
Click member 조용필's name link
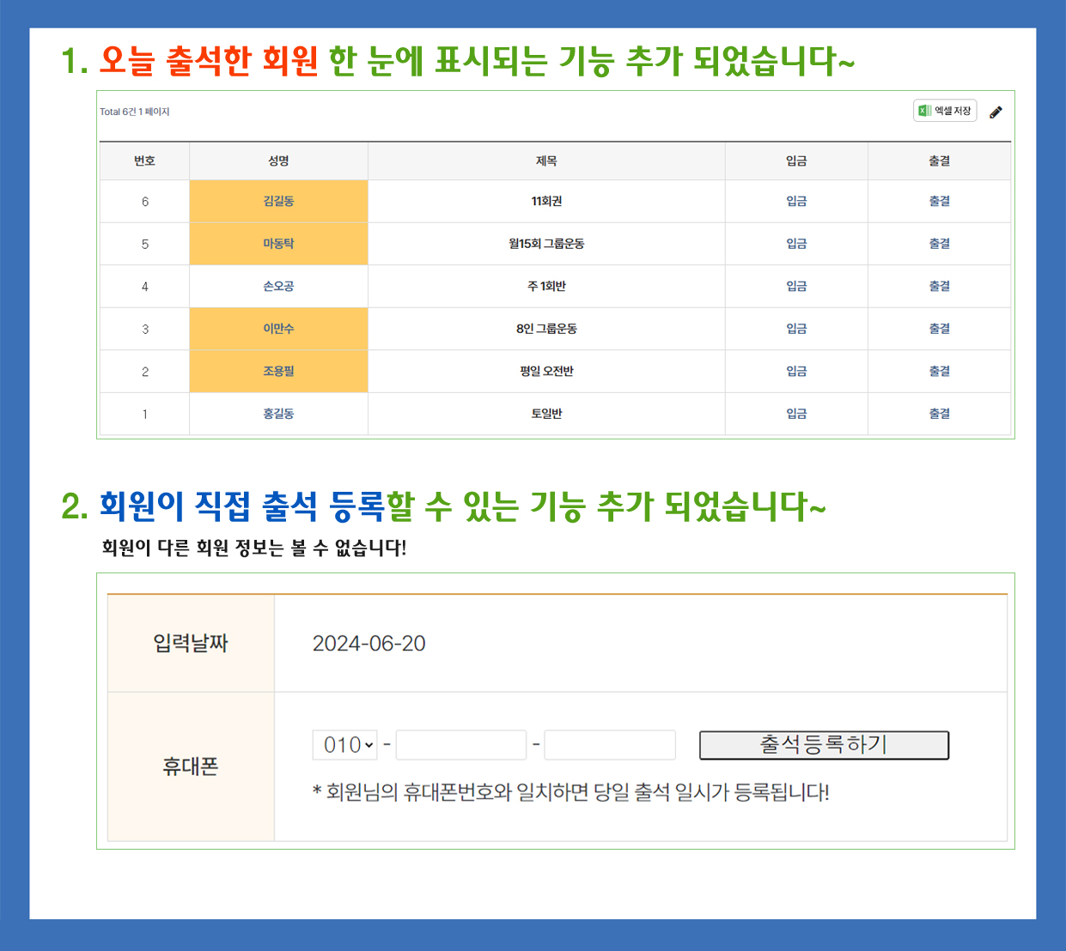(x=278, y=371)
